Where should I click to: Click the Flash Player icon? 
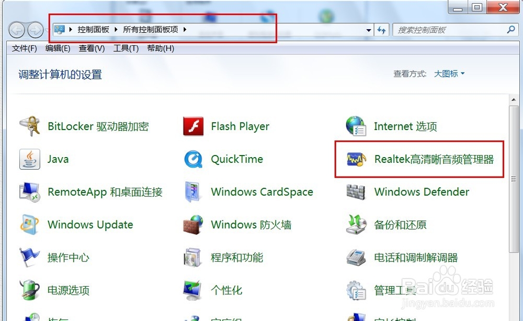pyautogui.click(x=193, y=126)
